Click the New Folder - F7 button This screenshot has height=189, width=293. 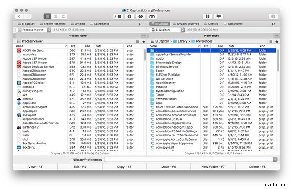pos(213,166)
